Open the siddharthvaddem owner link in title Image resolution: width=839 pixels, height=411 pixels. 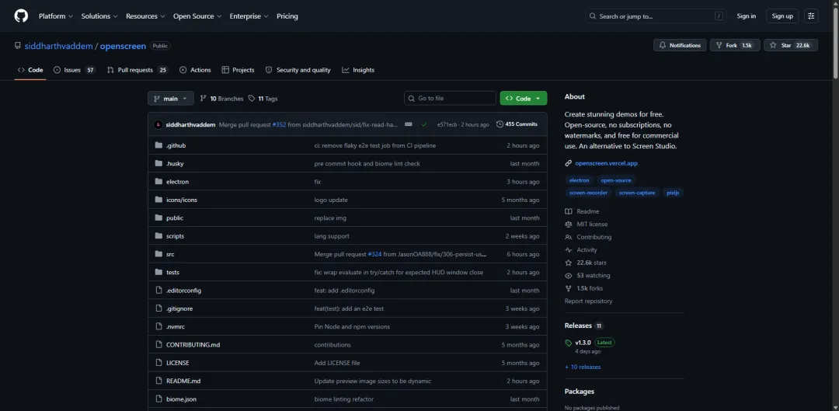point(59,46)
